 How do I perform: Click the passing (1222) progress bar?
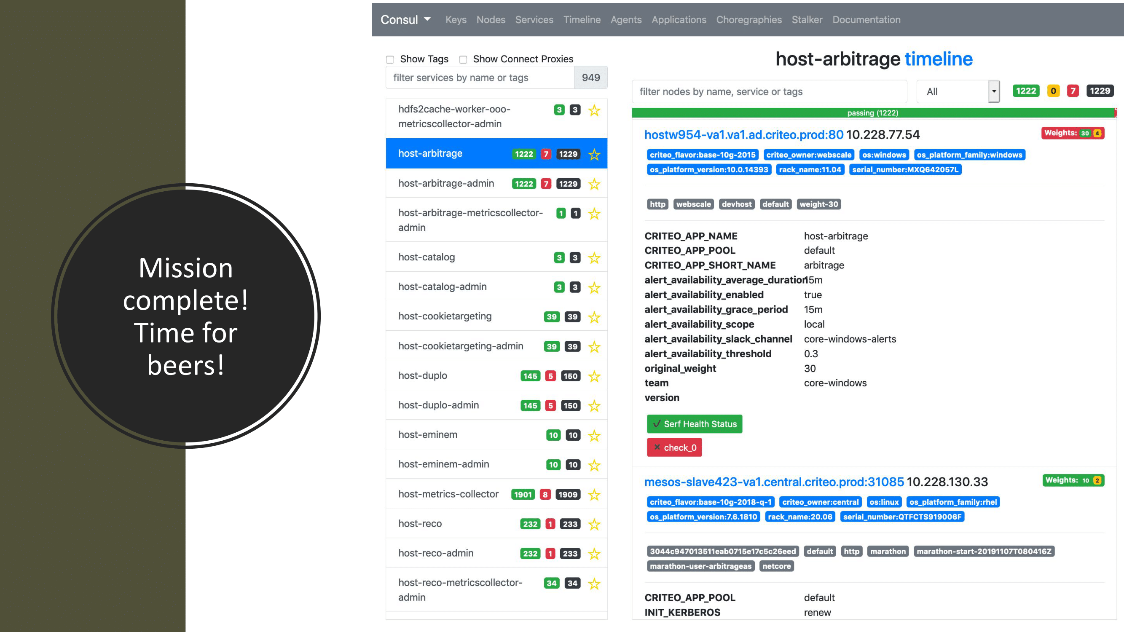873,113
